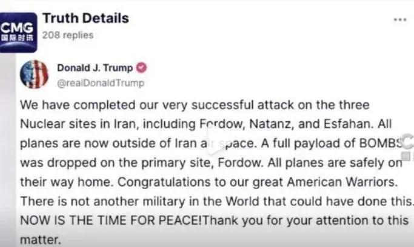The height and width of the screenshot is (247, 414).
Task: Click the small gray icon below the C watermark
Action: (x=406, y=156)
